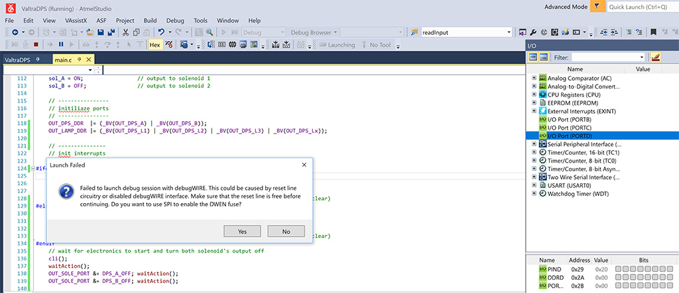The height and width of the screenshot is (293, 679).
Task: Click the comment selection icon
Action: pyautogui.click(x=629, y=32)
